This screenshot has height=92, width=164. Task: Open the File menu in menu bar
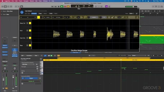pos(13,1)
